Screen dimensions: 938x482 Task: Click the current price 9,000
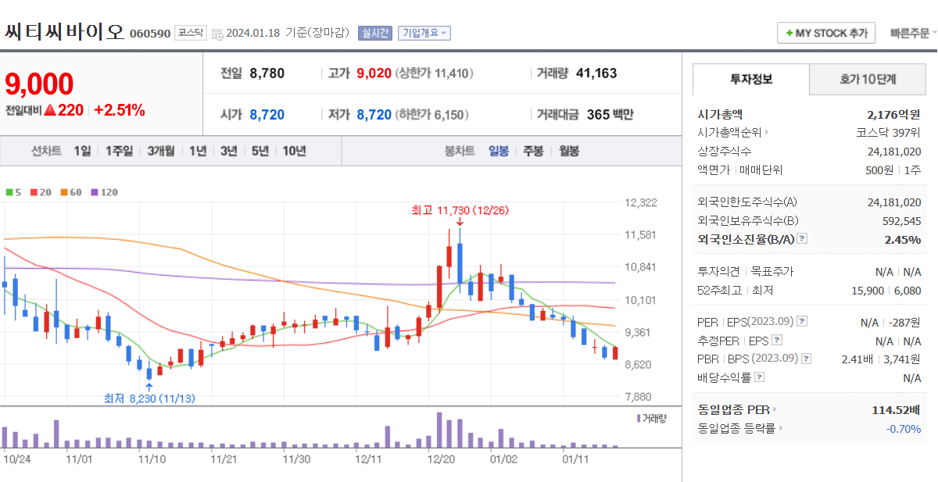pos(39,84)
